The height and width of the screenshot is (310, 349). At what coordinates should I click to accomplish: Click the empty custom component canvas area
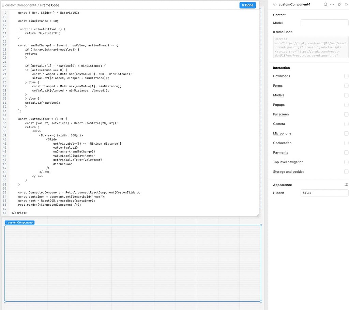coord(133,263)
